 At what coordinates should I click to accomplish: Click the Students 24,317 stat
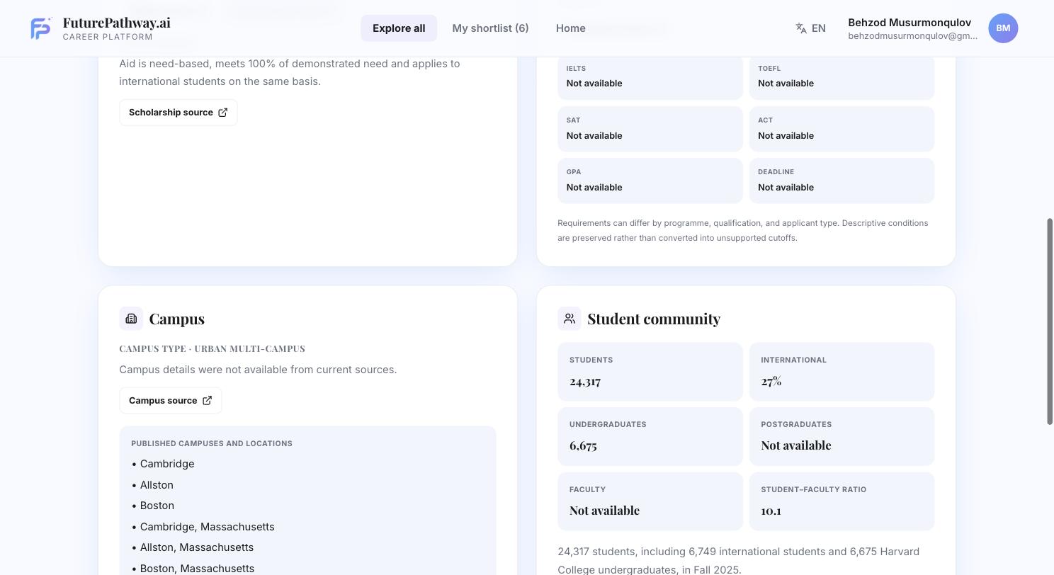click(x=650, y=372)
